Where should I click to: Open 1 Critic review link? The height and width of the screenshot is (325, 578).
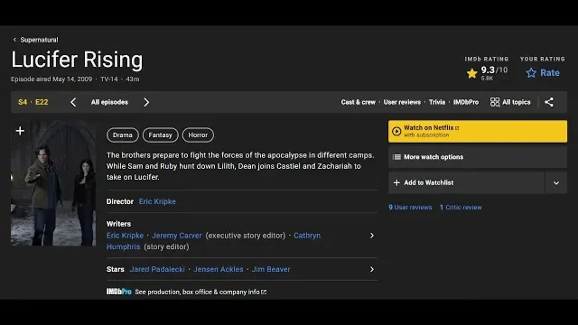461,207
